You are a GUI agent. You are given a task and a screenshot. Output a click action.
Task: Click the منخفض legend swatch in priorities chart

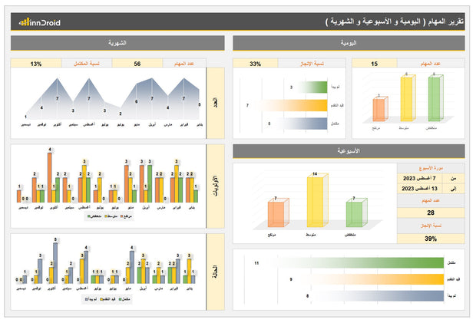(x=89, y=216)
